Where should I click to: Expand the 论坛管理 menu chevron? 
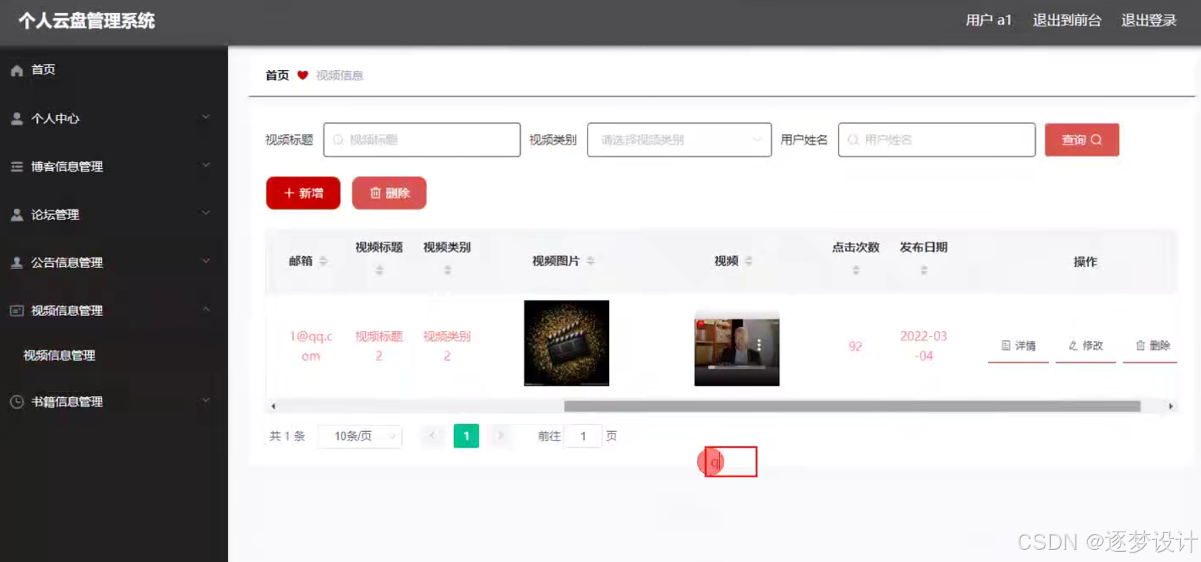pos(206,213)
